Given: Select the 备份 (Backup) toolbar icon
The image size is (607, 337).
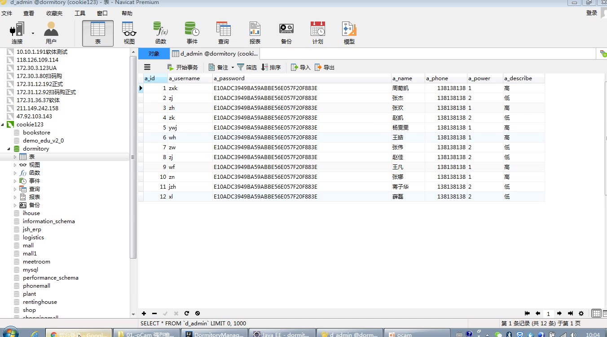Looking at the screenshot, I should click(286, 33).
